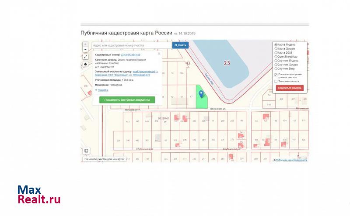This screenshot has height=216, width=350.
Task: Zoom out the map with minus button
Action: coord(85,50)
